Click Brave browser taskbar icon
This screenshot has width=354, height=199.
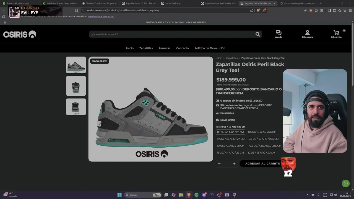(x=189, y=195)
